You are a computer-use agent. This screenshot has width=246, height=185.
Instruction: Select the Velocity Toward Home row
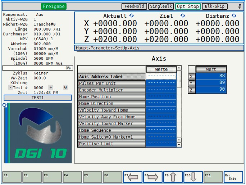pyautogui.click(x=111, y=110)
